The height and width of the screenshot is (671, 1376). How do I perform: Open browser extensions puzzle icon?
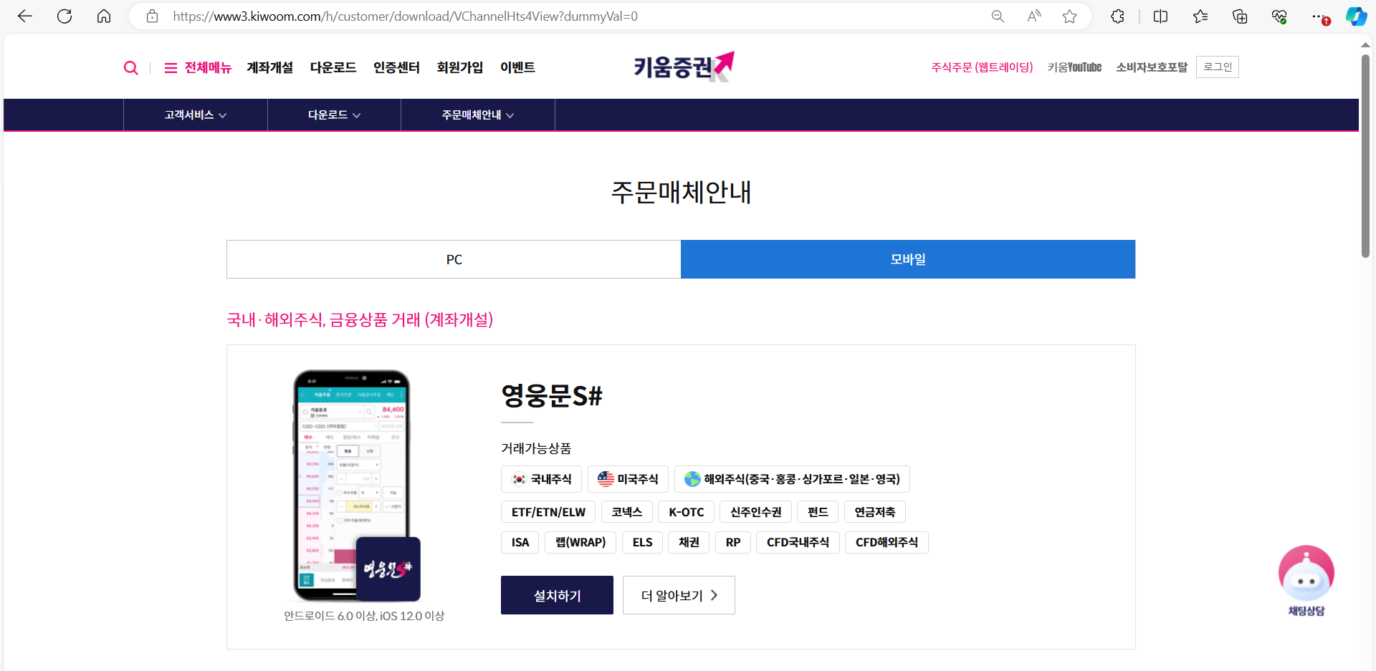coord(1117,16)
